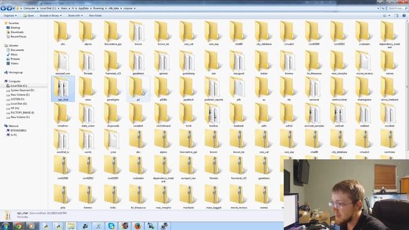409x230 pixels.
Task: Select the names folder, not the zip
Action: click(389, 63)
